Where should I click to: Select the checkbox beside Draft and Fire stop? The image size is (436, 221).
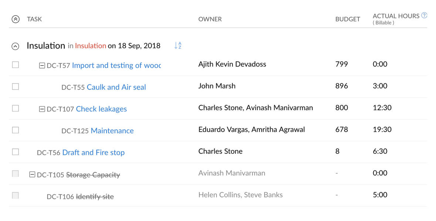click(15, 151)
